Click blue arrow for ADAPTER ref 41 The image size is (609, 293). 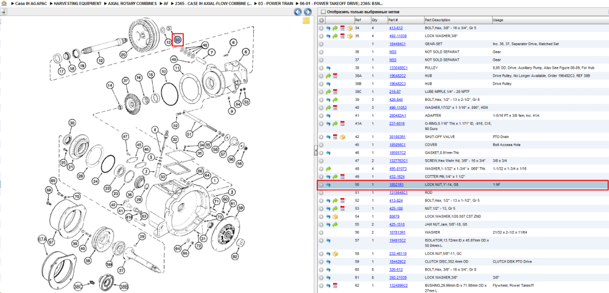328,115
